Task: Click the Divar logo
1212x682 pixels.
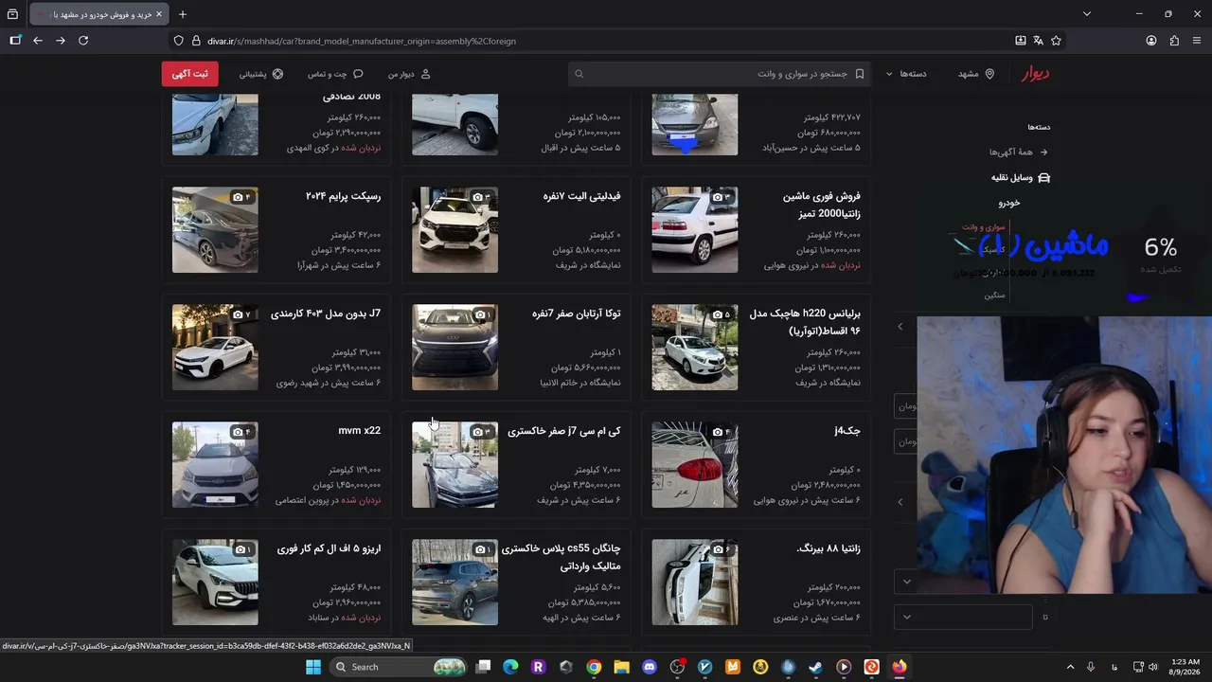Action: 1035,74
